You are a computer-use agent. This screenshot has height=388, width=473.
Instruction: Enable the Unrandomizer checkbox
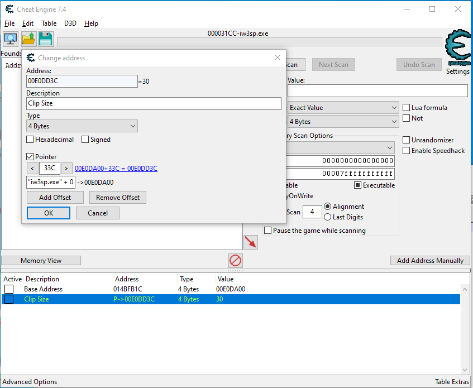point(407,140)
